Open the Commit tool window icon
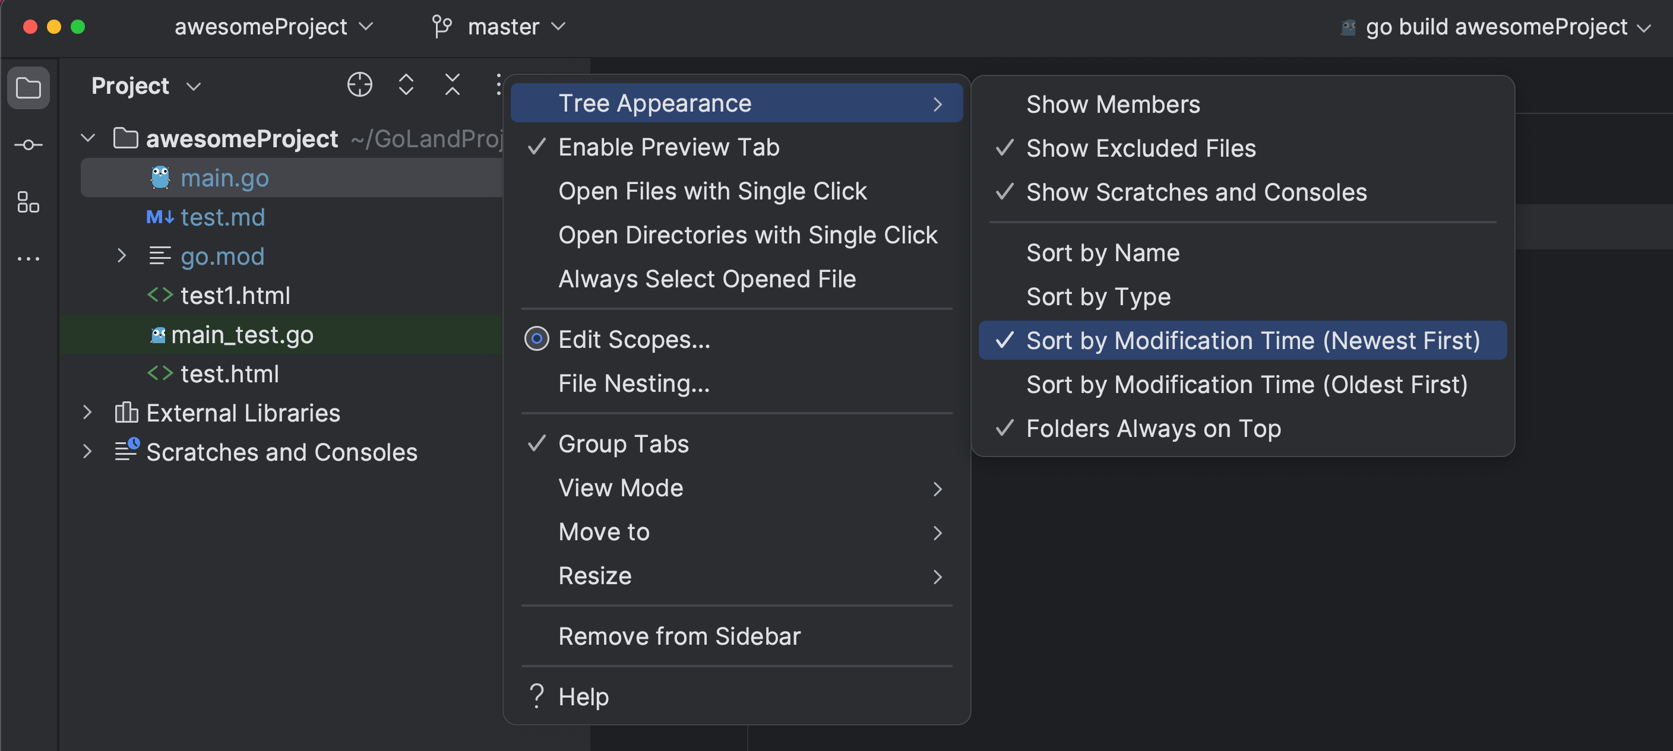 tap(29, 145)
